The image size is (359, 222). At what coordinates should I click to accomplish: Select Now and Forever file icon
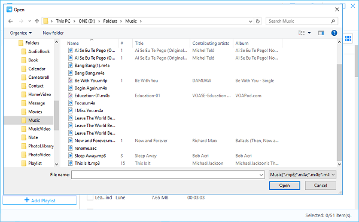pyautogui.click(x=70, y=140)
